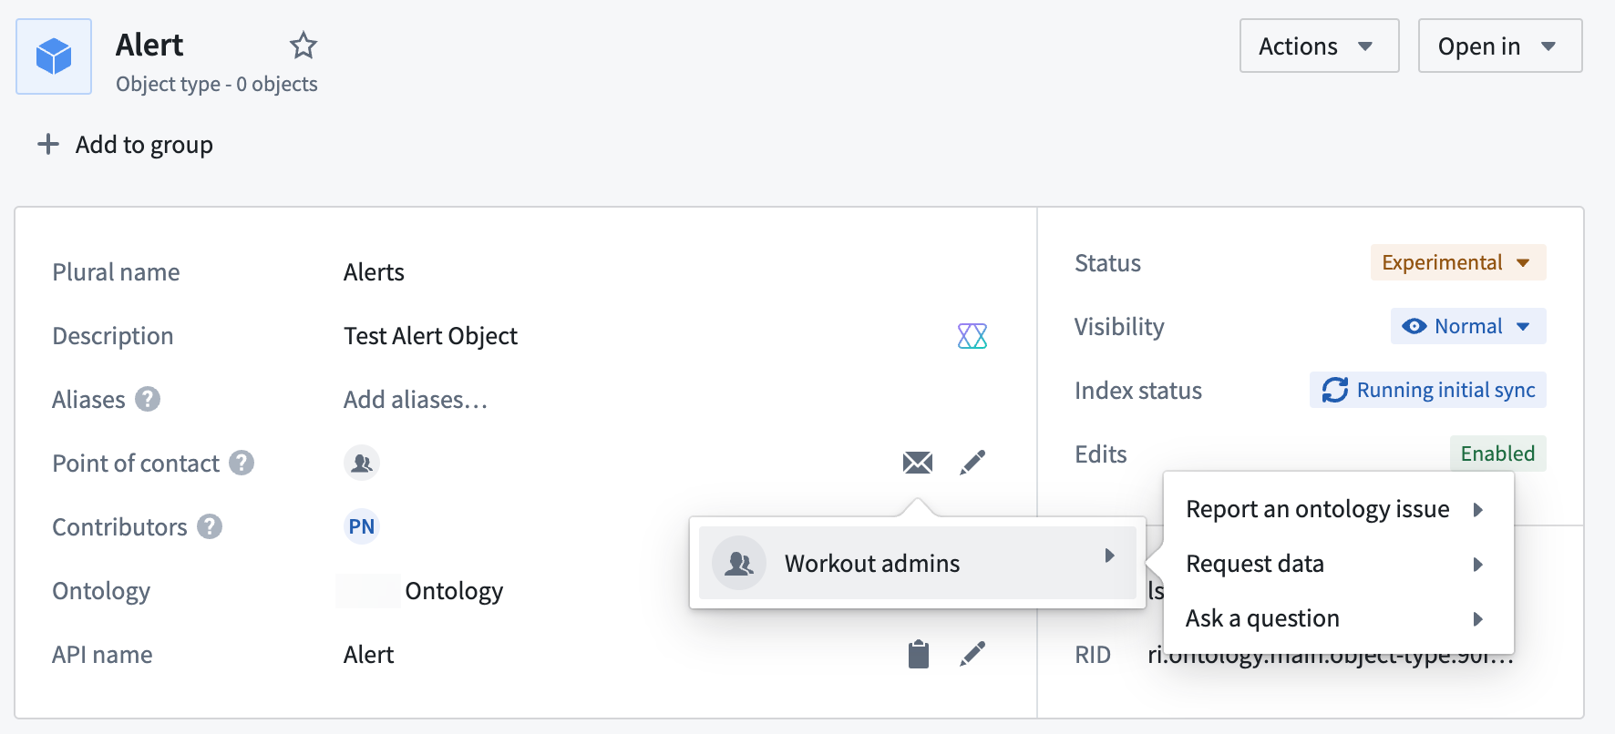The width and height of the screenshot is (1615, 734).
Task: Click Alerts plural name value
Action: tap(374, 272)
